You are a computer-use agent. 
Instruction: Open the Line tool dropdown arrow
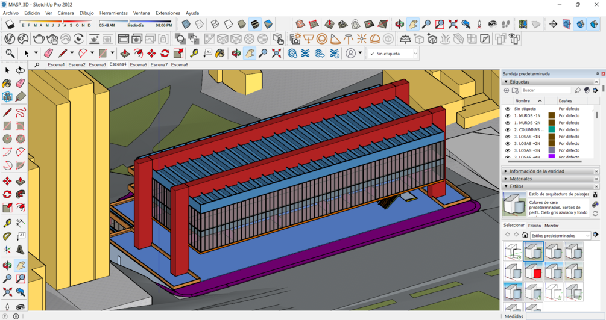click(x=72, y=53)
